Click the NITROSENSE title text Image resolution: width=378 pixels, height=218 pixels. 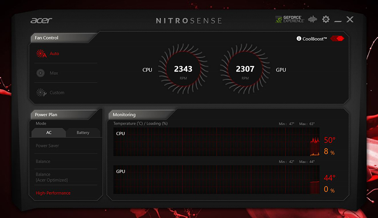[x=189, y=21]
